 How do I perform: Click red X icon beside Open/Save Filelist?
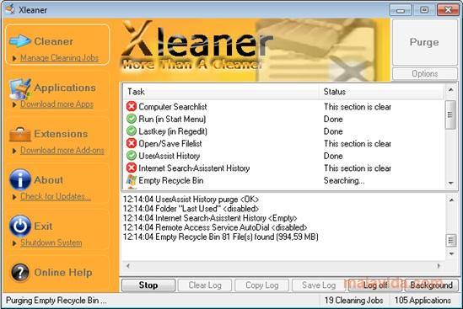[132, 143]
